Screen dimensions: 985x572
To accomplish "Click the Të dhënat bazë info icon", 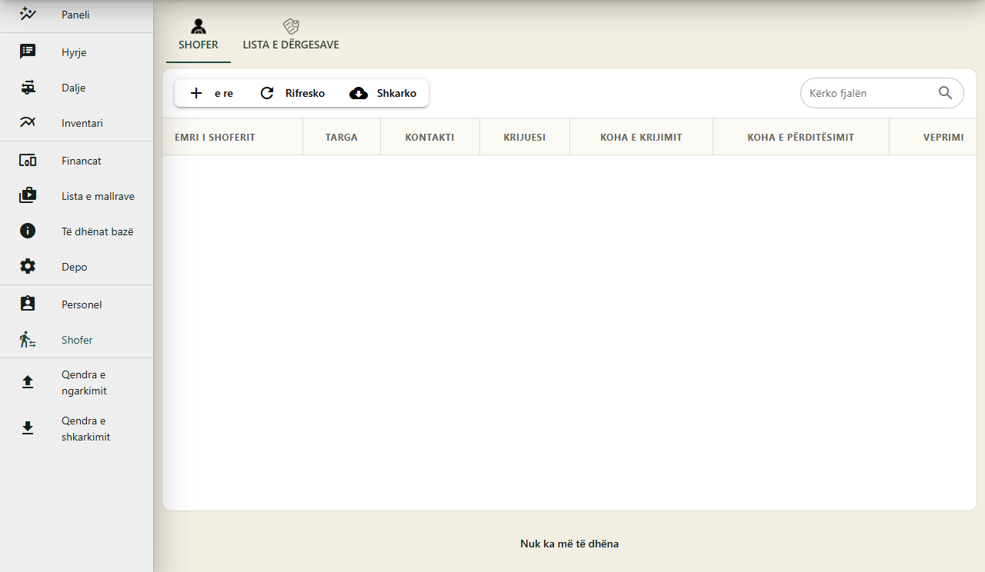I will (x=28, y=231).
